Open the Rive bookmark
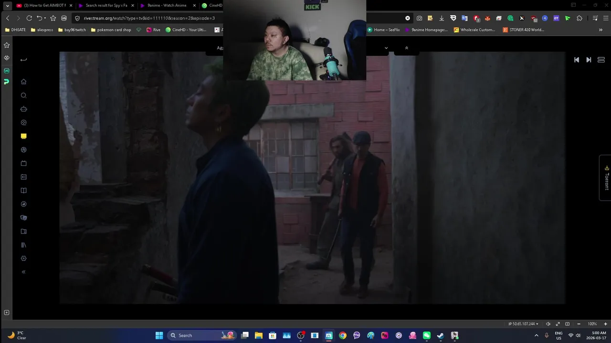 pyautogui.click(x=153, y=30)
